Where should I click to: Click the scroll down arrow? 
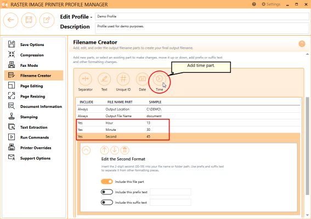(307, 215)
